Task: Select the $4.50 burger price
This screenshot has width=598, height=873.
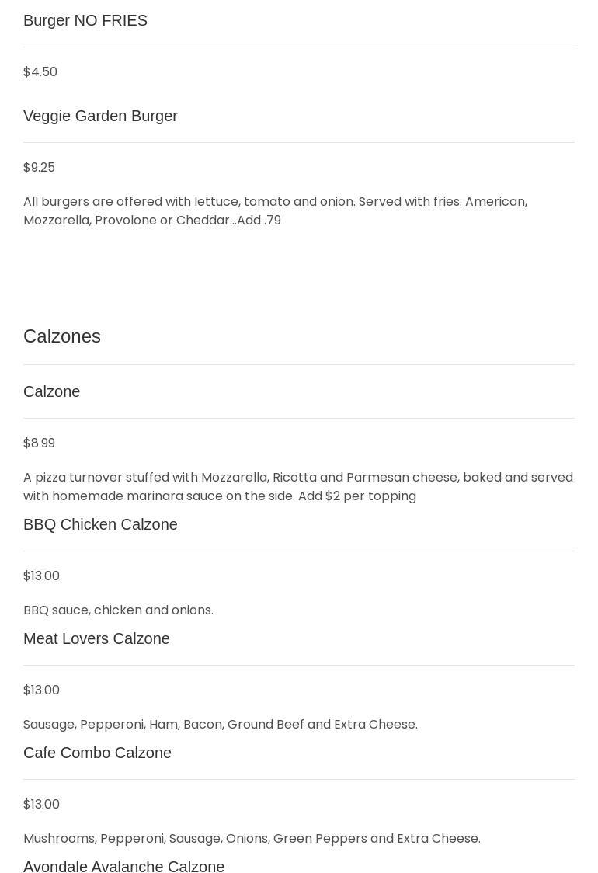Action: (40, 71)
